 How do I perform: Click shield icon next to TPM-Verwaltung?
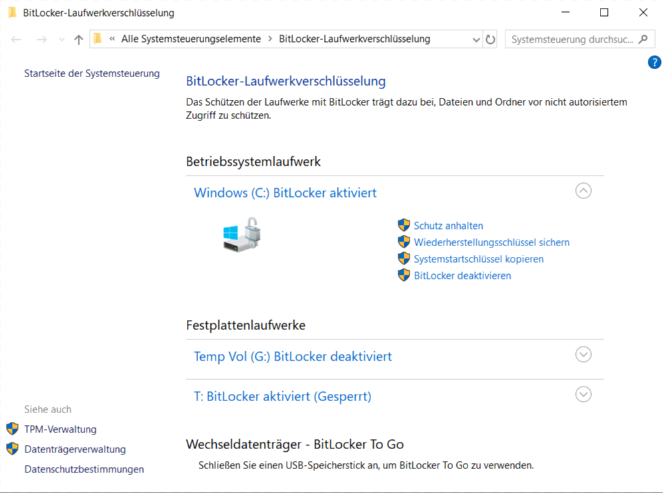coord(12,428)
